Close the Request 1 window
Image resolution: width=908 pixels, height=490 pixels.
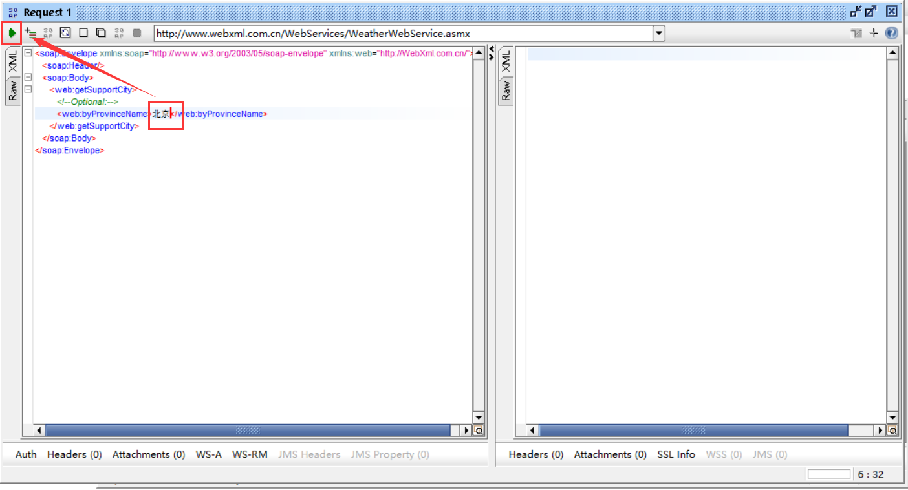point(891,11)
